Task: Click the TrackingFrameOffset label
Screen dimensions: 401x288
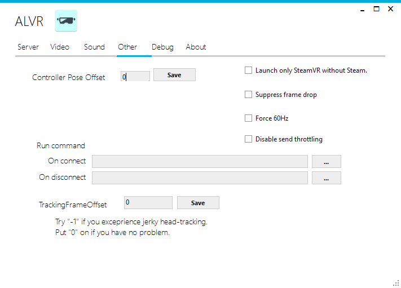Action: point(73,205)
